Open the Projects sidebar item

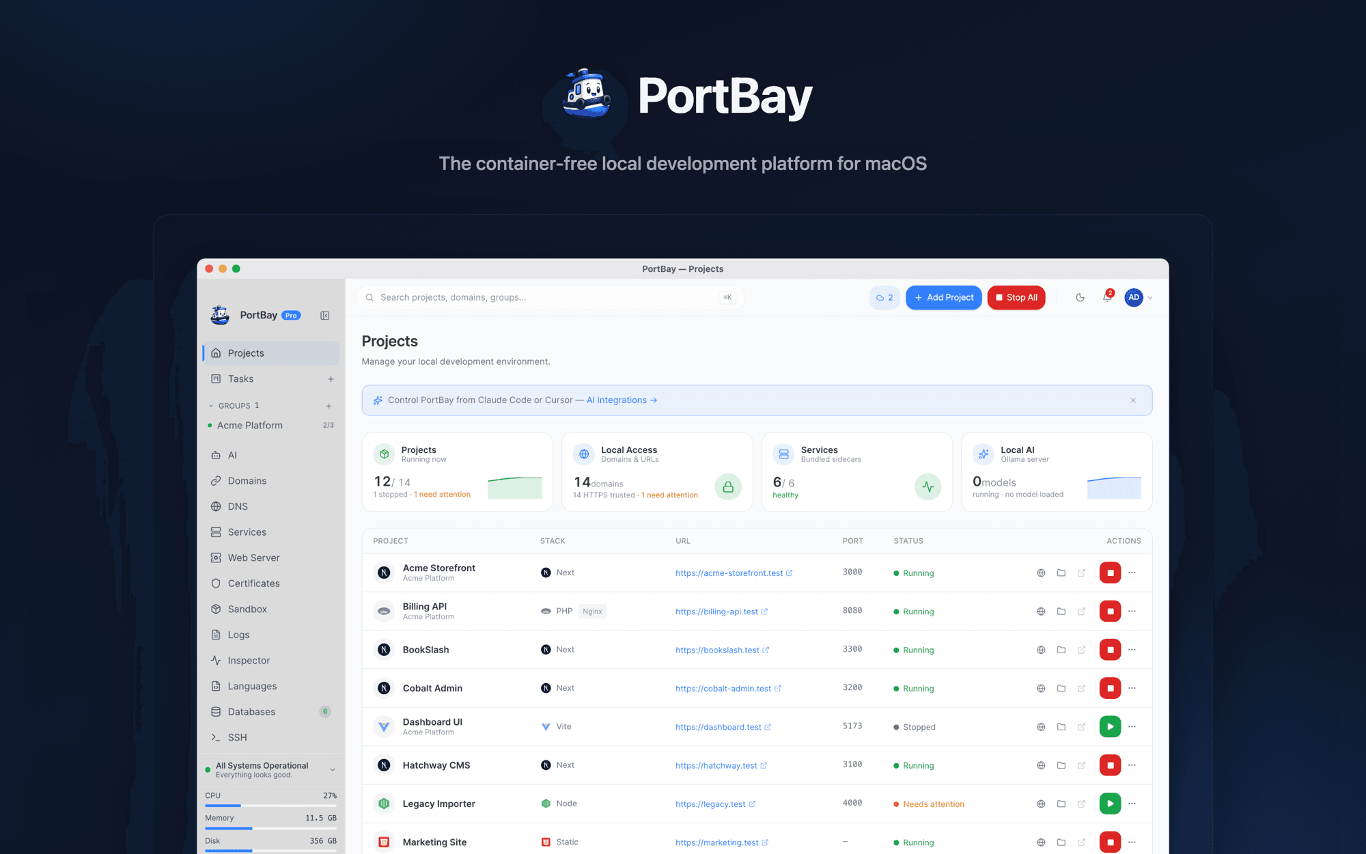(x=271, y=353)
